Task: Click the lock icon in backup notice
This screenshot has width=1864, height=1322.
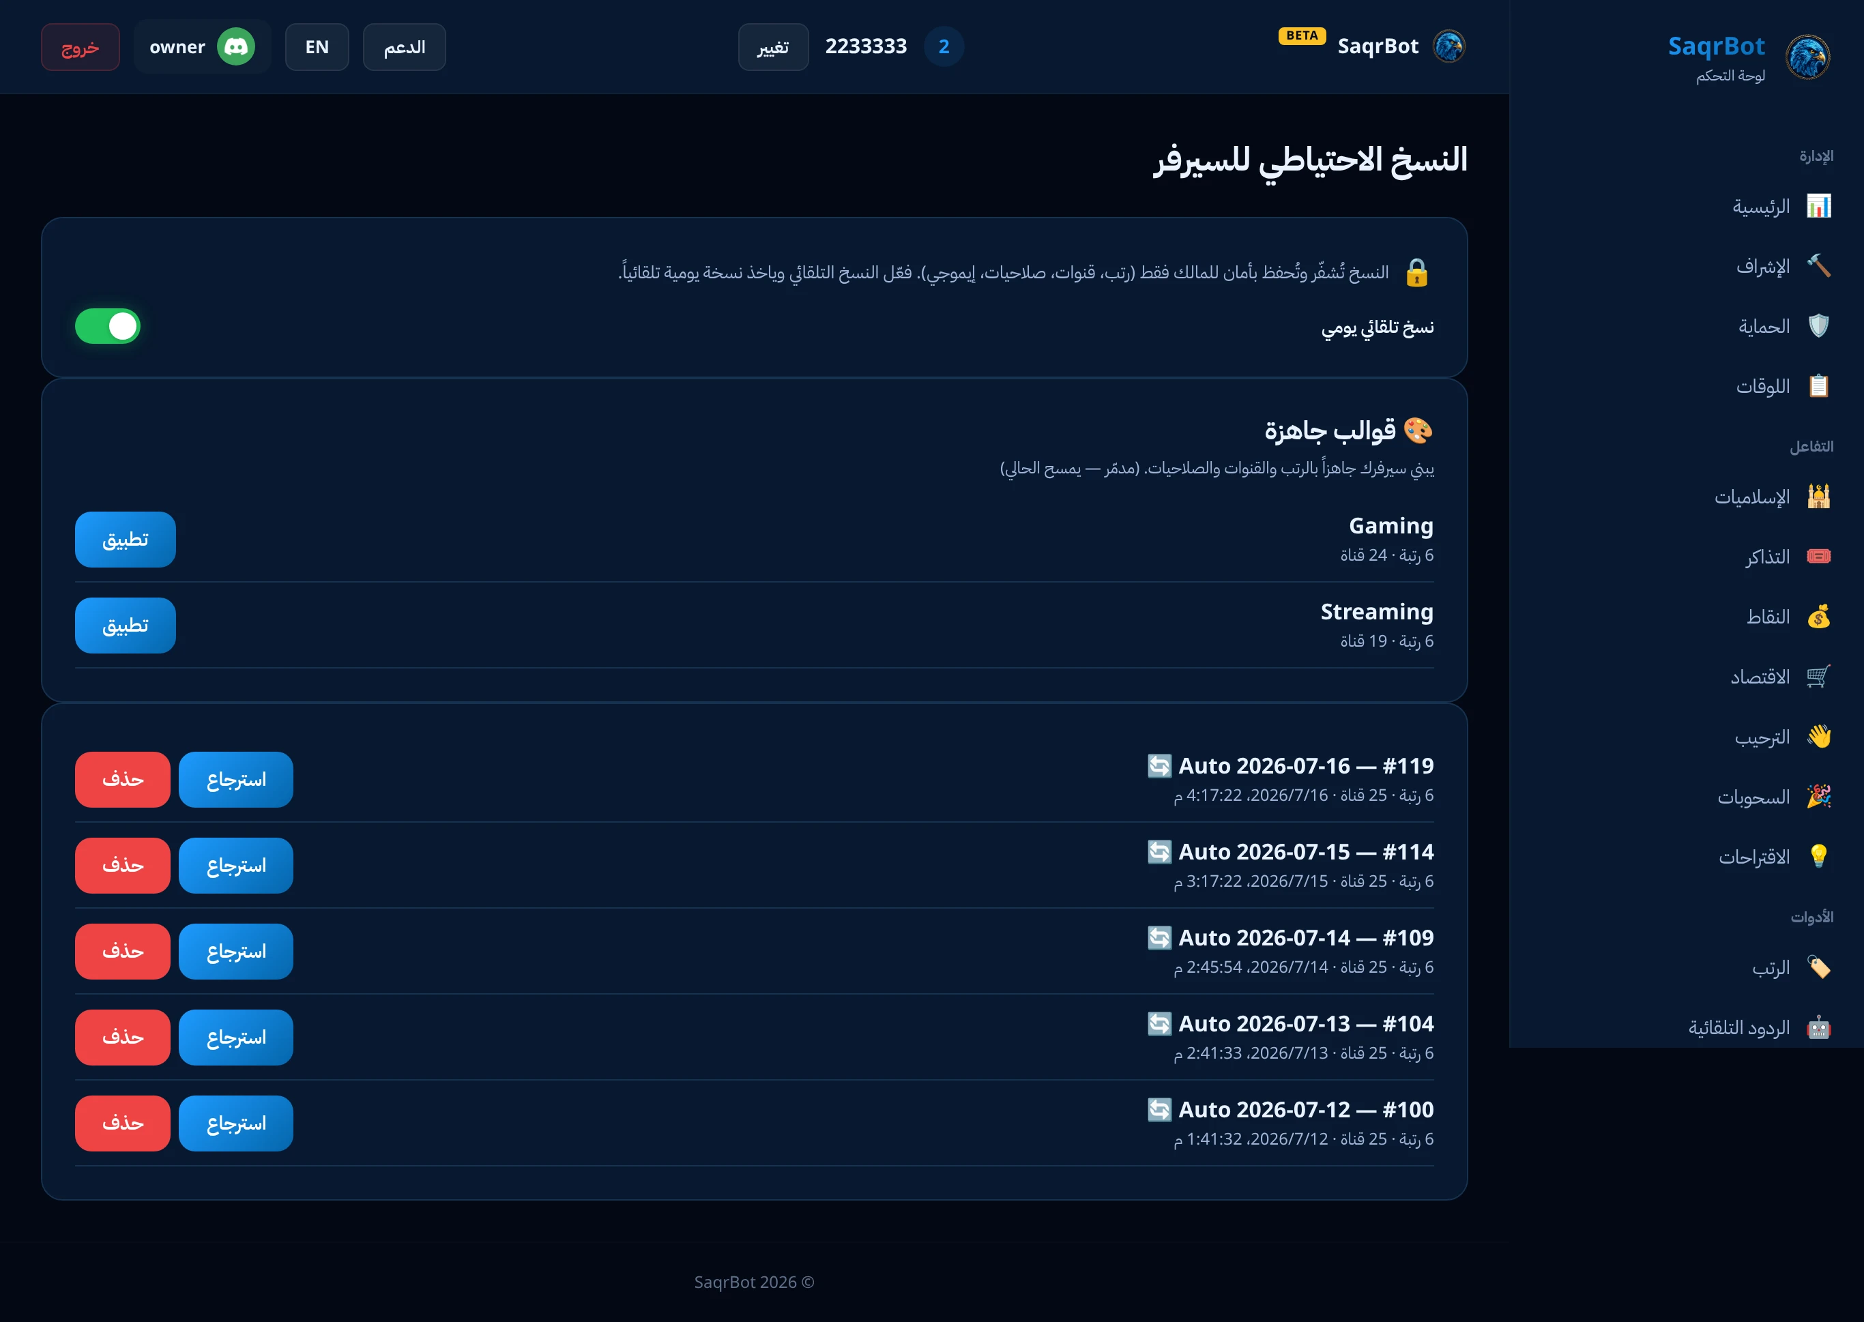Action: point(1416,273)
